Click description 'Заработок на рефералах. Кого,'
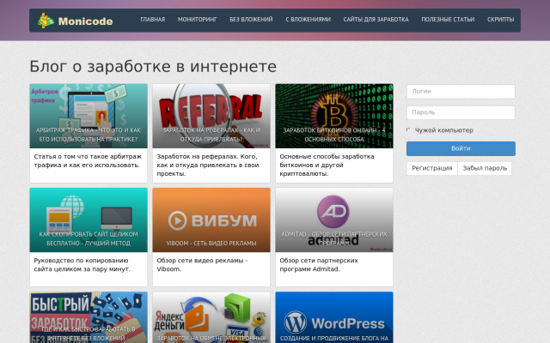Screen dimensions: 550x343 [x=207, y=156]
